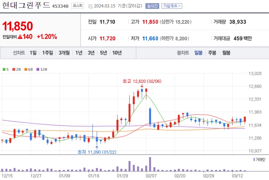The width and height of the screenshot is (269, 180).
Task: Select 월봉 monthly candle chart
Action: pyautogui.click(x=226, y=53)
